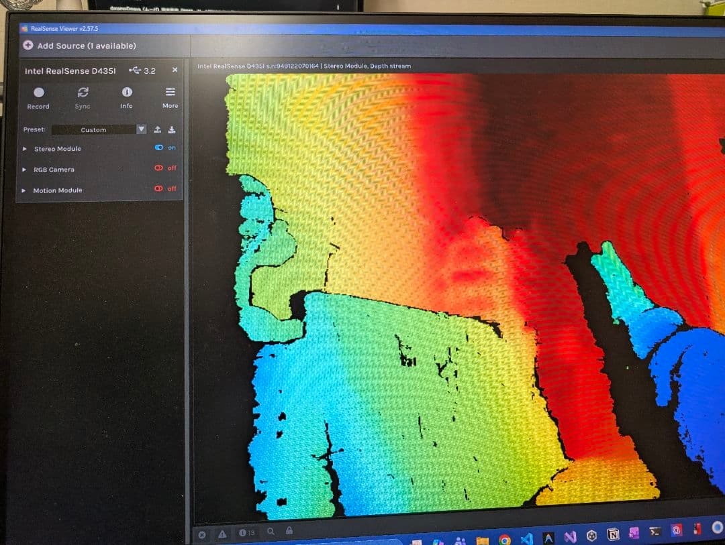Close the Intel RealSense D435I device panel
This screenshot has height=545, width=725.
click(x=175, y=70)
